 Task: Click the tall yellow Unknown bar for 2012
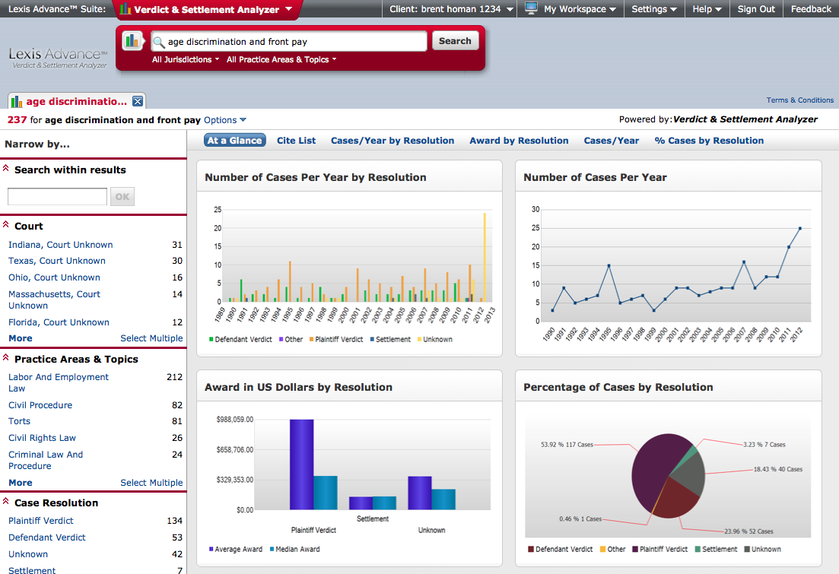485,257
